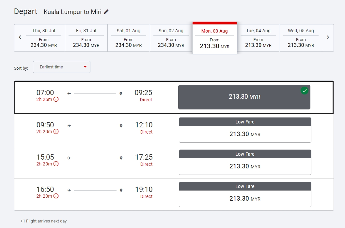The width and height of the screenshot is (345, 228).
Task: Open info icon for 07:00 flight duration
Action: point(56,99)
